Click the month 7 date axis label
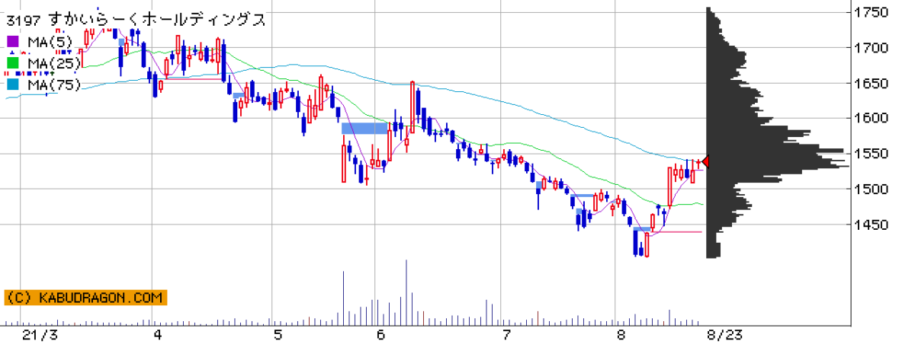The width and height of the screenshot is (915, 344). click(x=506, y=335)
